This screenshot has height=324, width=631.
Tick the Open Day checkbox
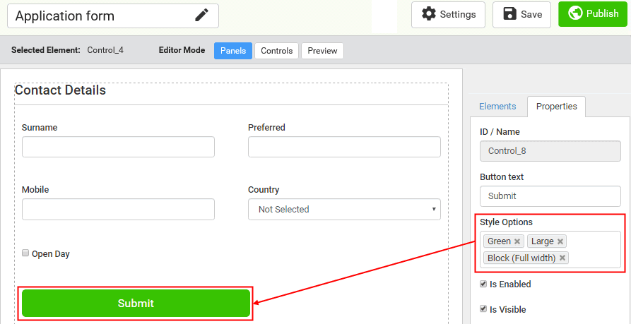(25, 253)
